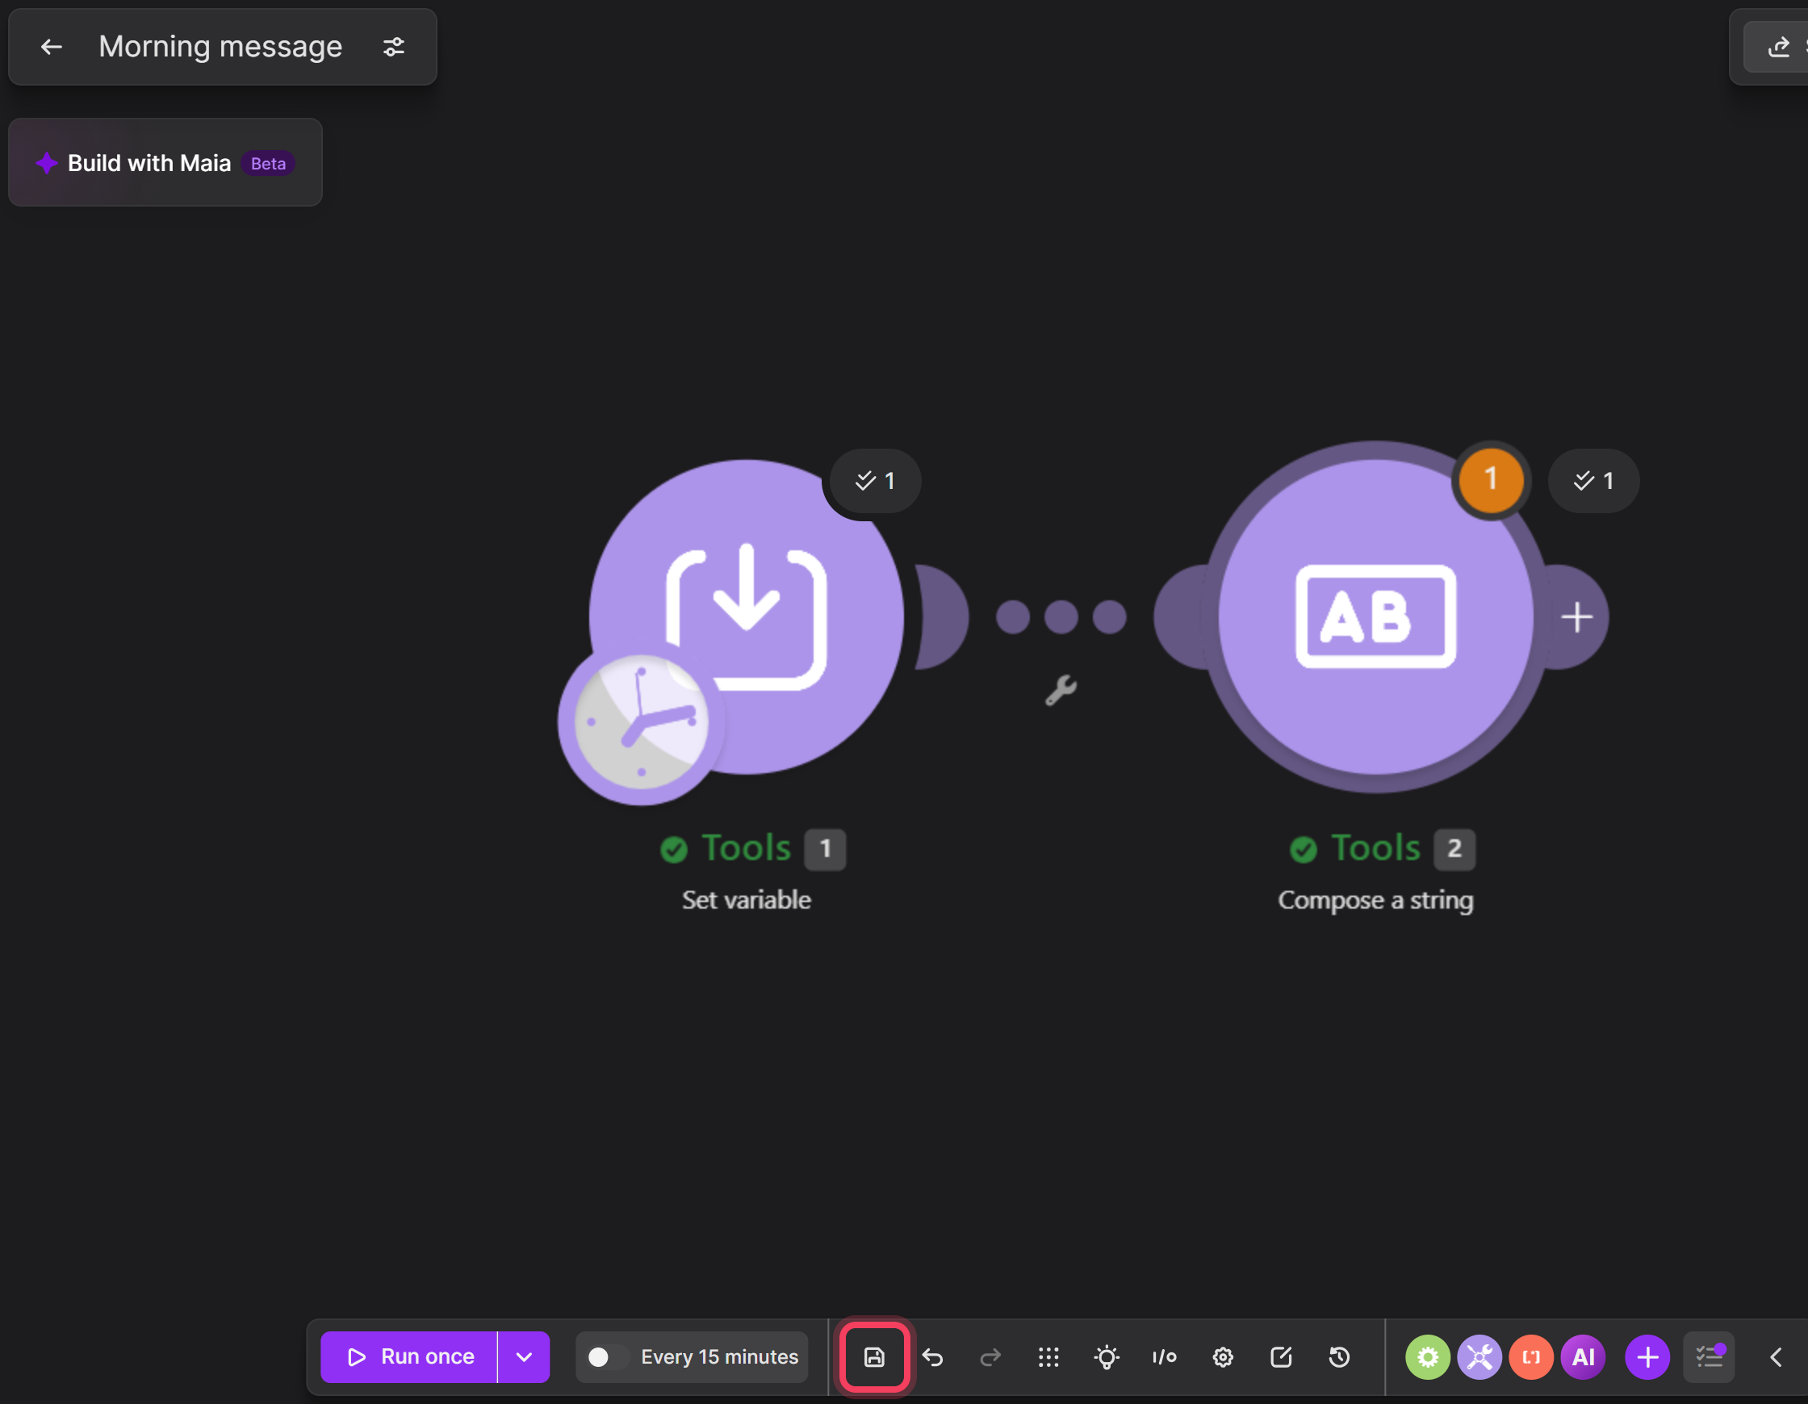
Task: Open the auto-align grid icon
Action: pyautogui.click(x=1048, y=1357)
